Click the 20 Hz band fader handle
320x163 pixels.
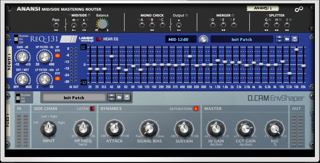click(x=90, y=69)
